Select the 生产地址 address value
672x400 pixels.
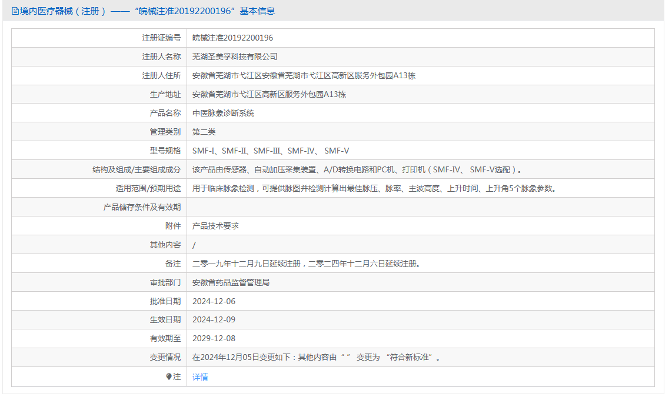[269, 94]
